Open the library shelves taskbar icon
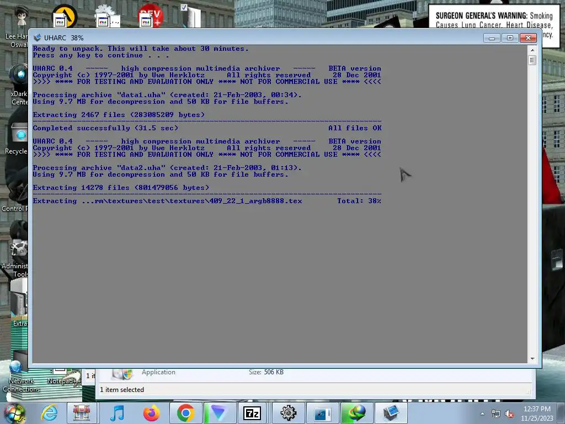This screenshot has height=424, width=565. 82,413
